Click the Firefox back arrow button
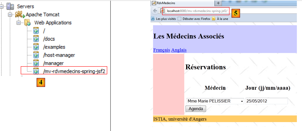The image size is (302, 131). pos(155,11)
